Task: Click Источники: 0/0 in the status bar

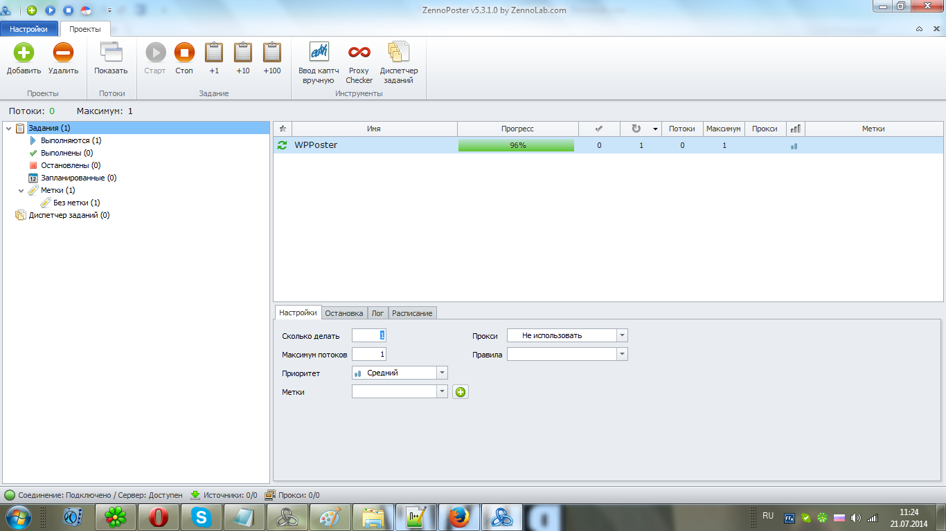Action: [223, 495]
